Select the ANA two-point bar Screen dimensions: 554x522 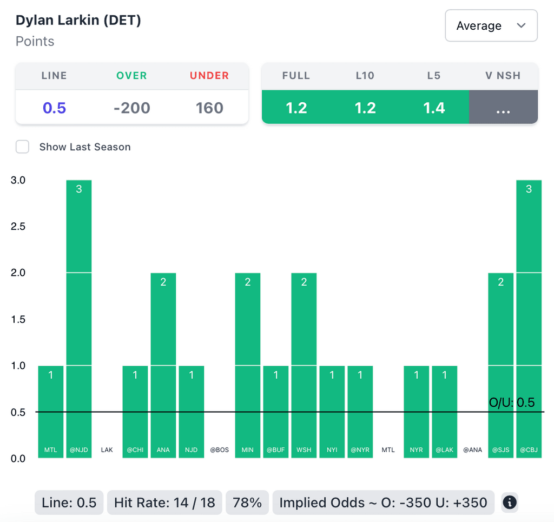click(x=163, y=365)
